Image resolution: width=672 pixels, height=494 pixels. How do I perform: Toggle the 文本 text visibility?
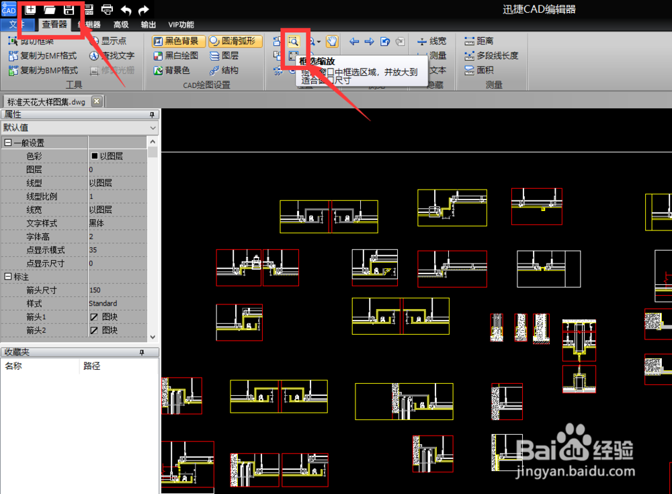(x=437, y=71)
